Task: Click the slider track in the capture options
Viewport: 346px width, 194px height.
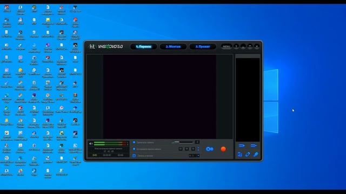Action: point(183,142)
